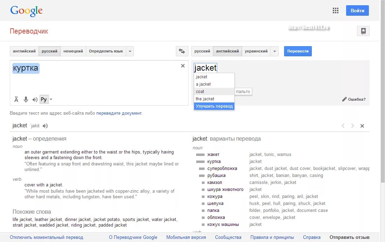Click similar phrase 'padded jacket'
The height and width of the screenshot is (242, 385).
coord(112,225)
